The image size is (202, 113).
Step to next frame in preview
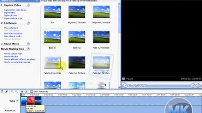click(141, 86)
